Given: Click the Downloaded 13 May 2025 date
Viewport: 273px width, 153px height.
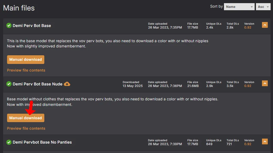Looking at the screenshot, I should point(133,86).
